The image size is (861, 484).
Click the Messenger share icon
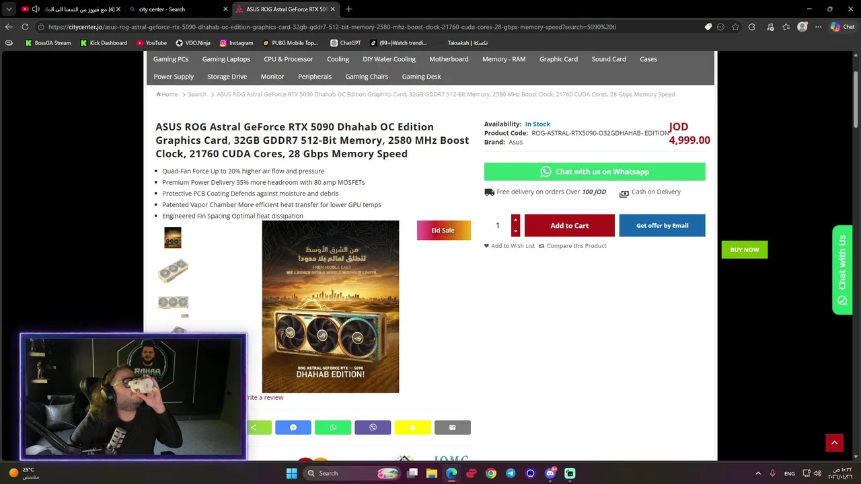pyautogui.click(x=293, y=428)
